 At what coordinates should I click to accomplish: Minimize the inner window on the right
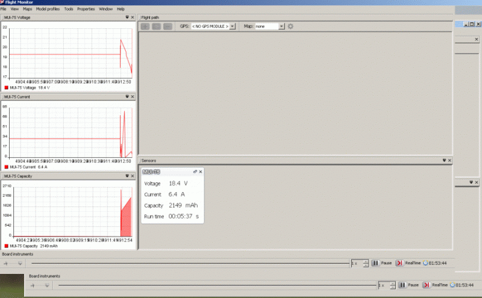coord(466,24)
